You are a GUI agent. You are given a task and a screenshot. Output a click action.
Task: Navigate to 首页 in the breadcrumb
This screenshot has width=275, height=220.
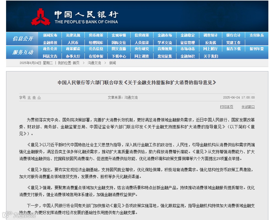[76, 63]
